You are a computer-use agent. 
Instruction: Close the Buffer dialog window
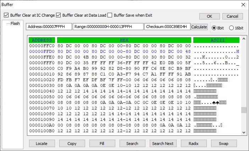243,5
